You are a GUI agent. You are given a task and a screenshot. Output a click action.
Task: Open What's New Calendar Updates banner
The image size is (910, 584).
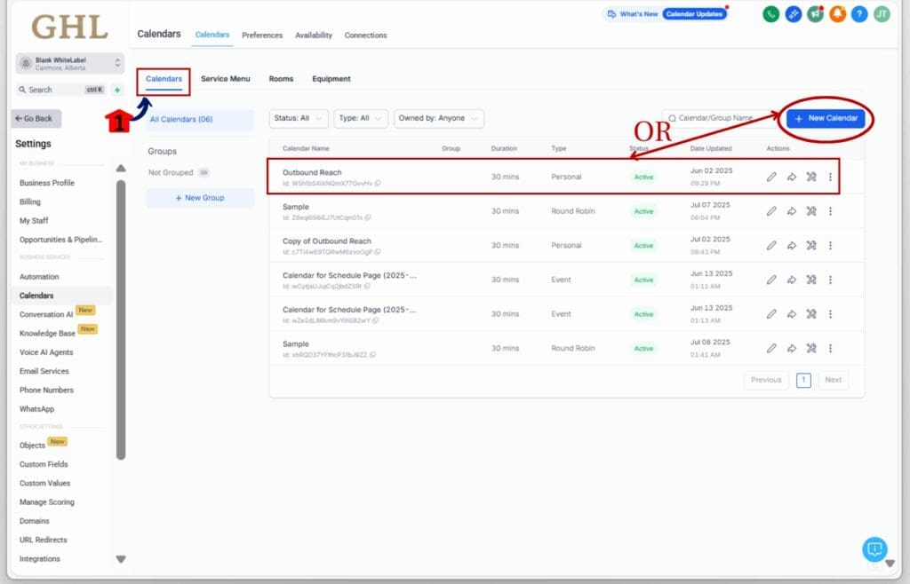[x=665, y=14]
